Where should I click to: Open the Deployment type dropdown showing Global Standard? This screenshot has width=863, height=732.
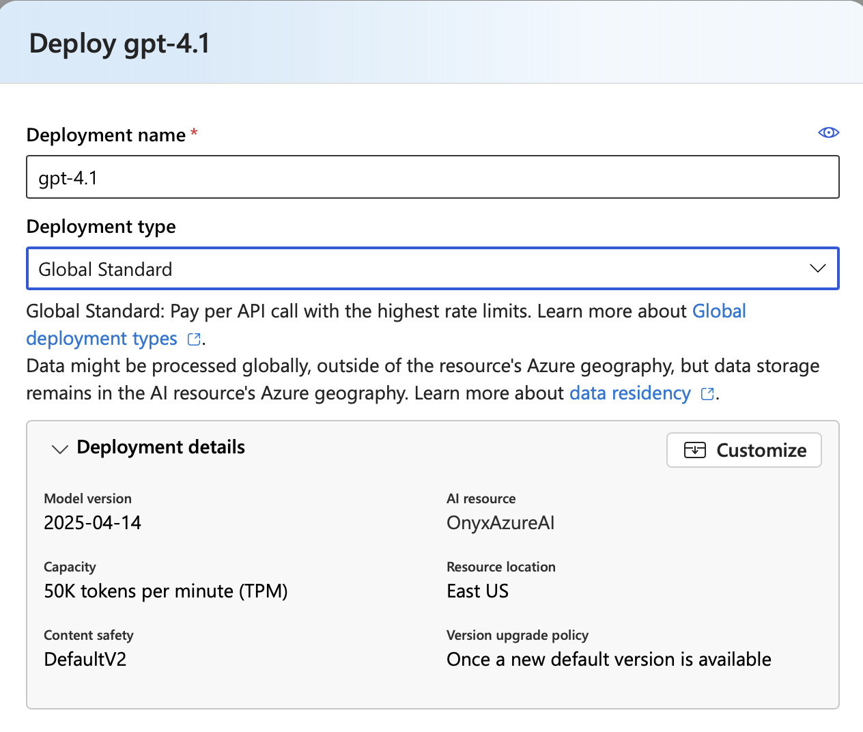[x=432, y=268]
